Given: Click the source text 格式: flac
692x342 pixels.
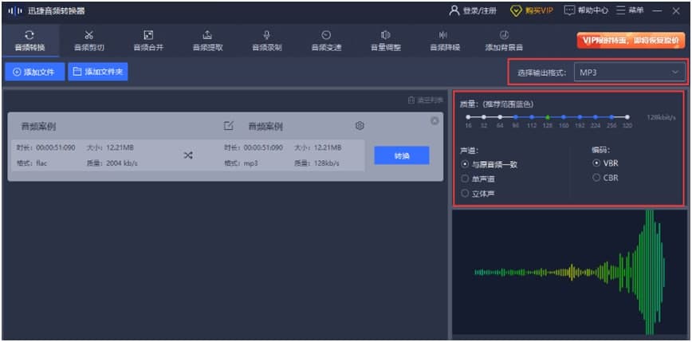Looking at the screenshot, I should click(32, 163).
